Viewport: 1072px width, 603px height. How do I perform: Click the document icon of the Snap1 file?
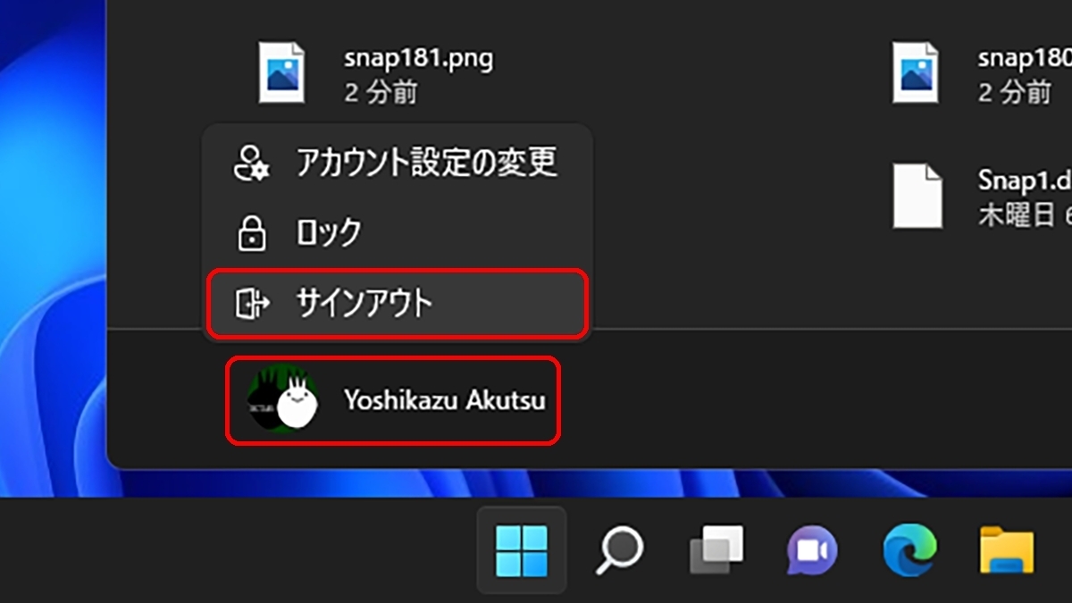click(x=917, y=196)
